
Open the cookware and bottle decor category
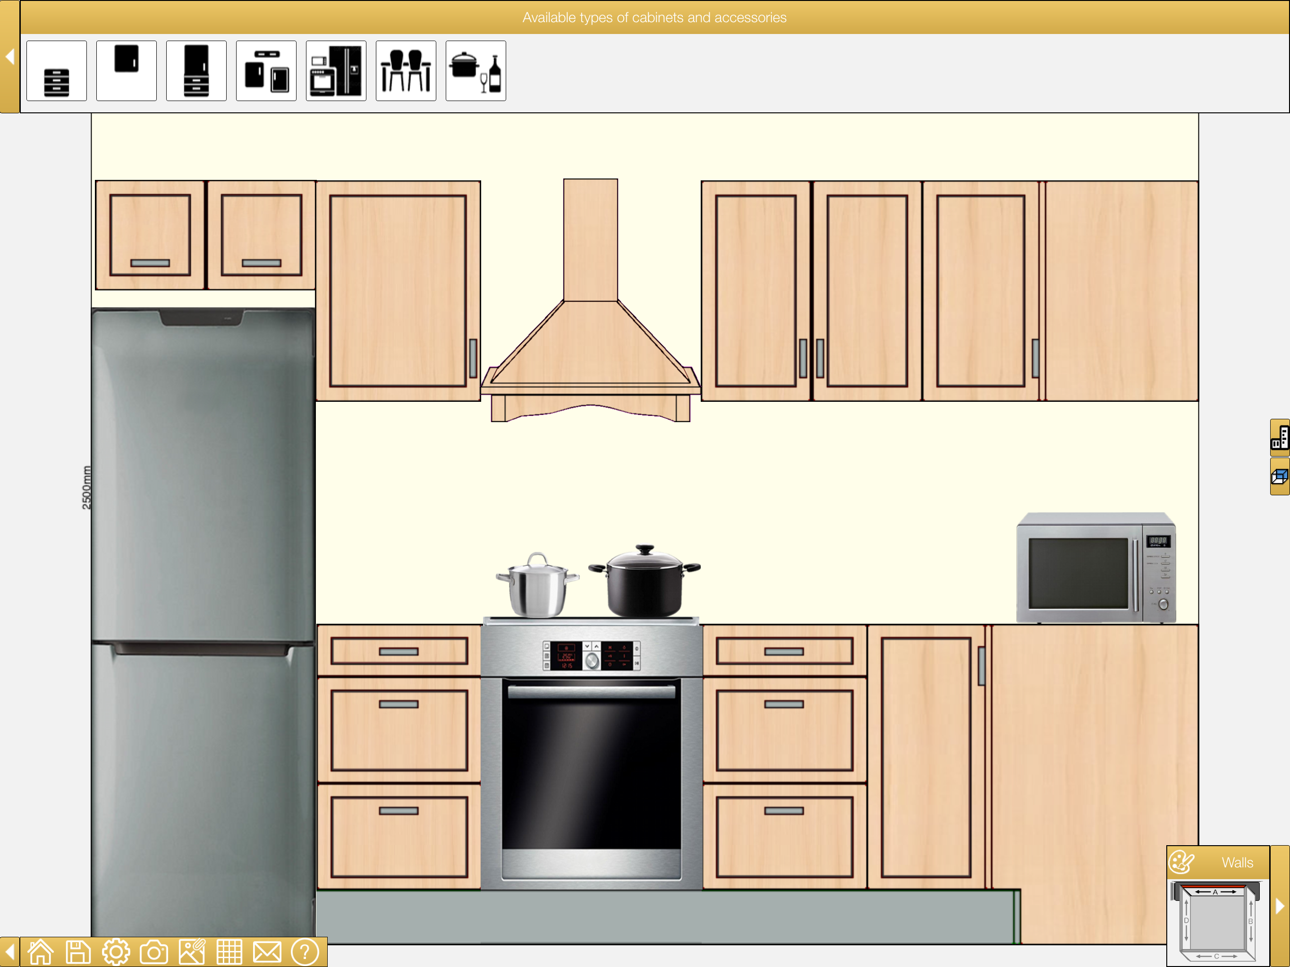tap(476, 71)
